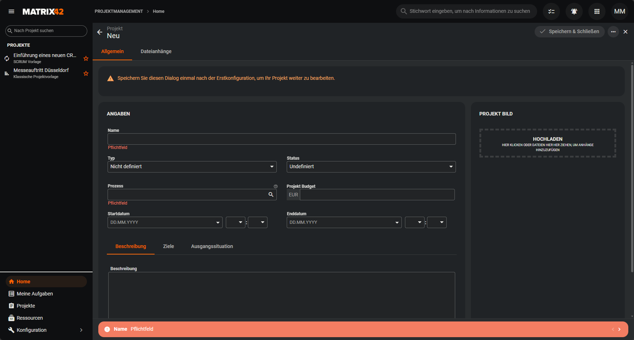Open the Startdatum date picker

(x=165, y=222)
